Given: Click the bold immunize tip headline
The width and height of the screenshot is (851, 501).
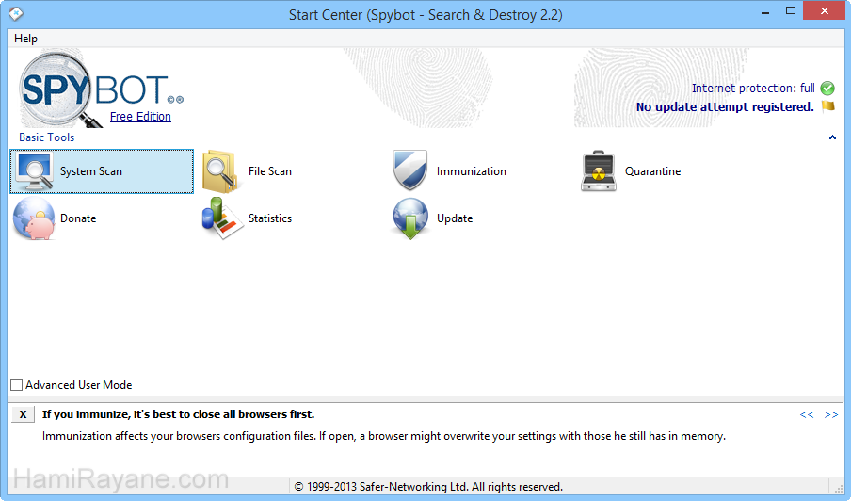Looking at the screenshot, I should pos(179,414).
